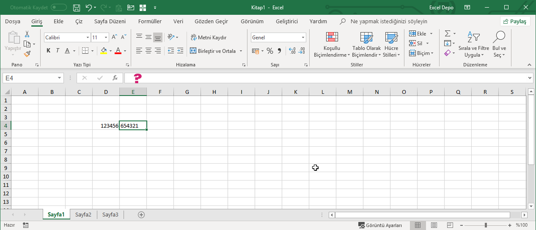The height and width of the screenshot is (230, 536).
Task: Add a new sheet with plus icon
Action: (x=141, y=214)
